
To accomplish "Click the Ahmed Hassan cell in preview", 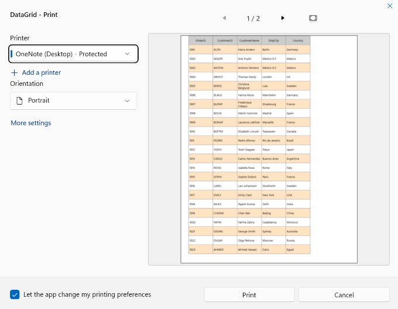I will 249,250.
